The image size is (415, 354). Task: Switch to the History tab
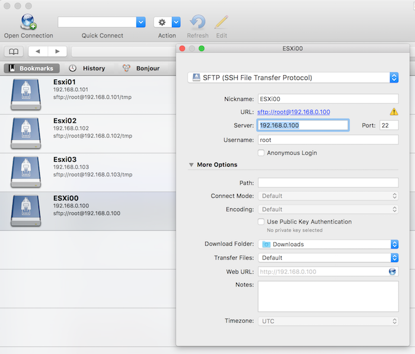pyautogui.click(x=87, y=68)
